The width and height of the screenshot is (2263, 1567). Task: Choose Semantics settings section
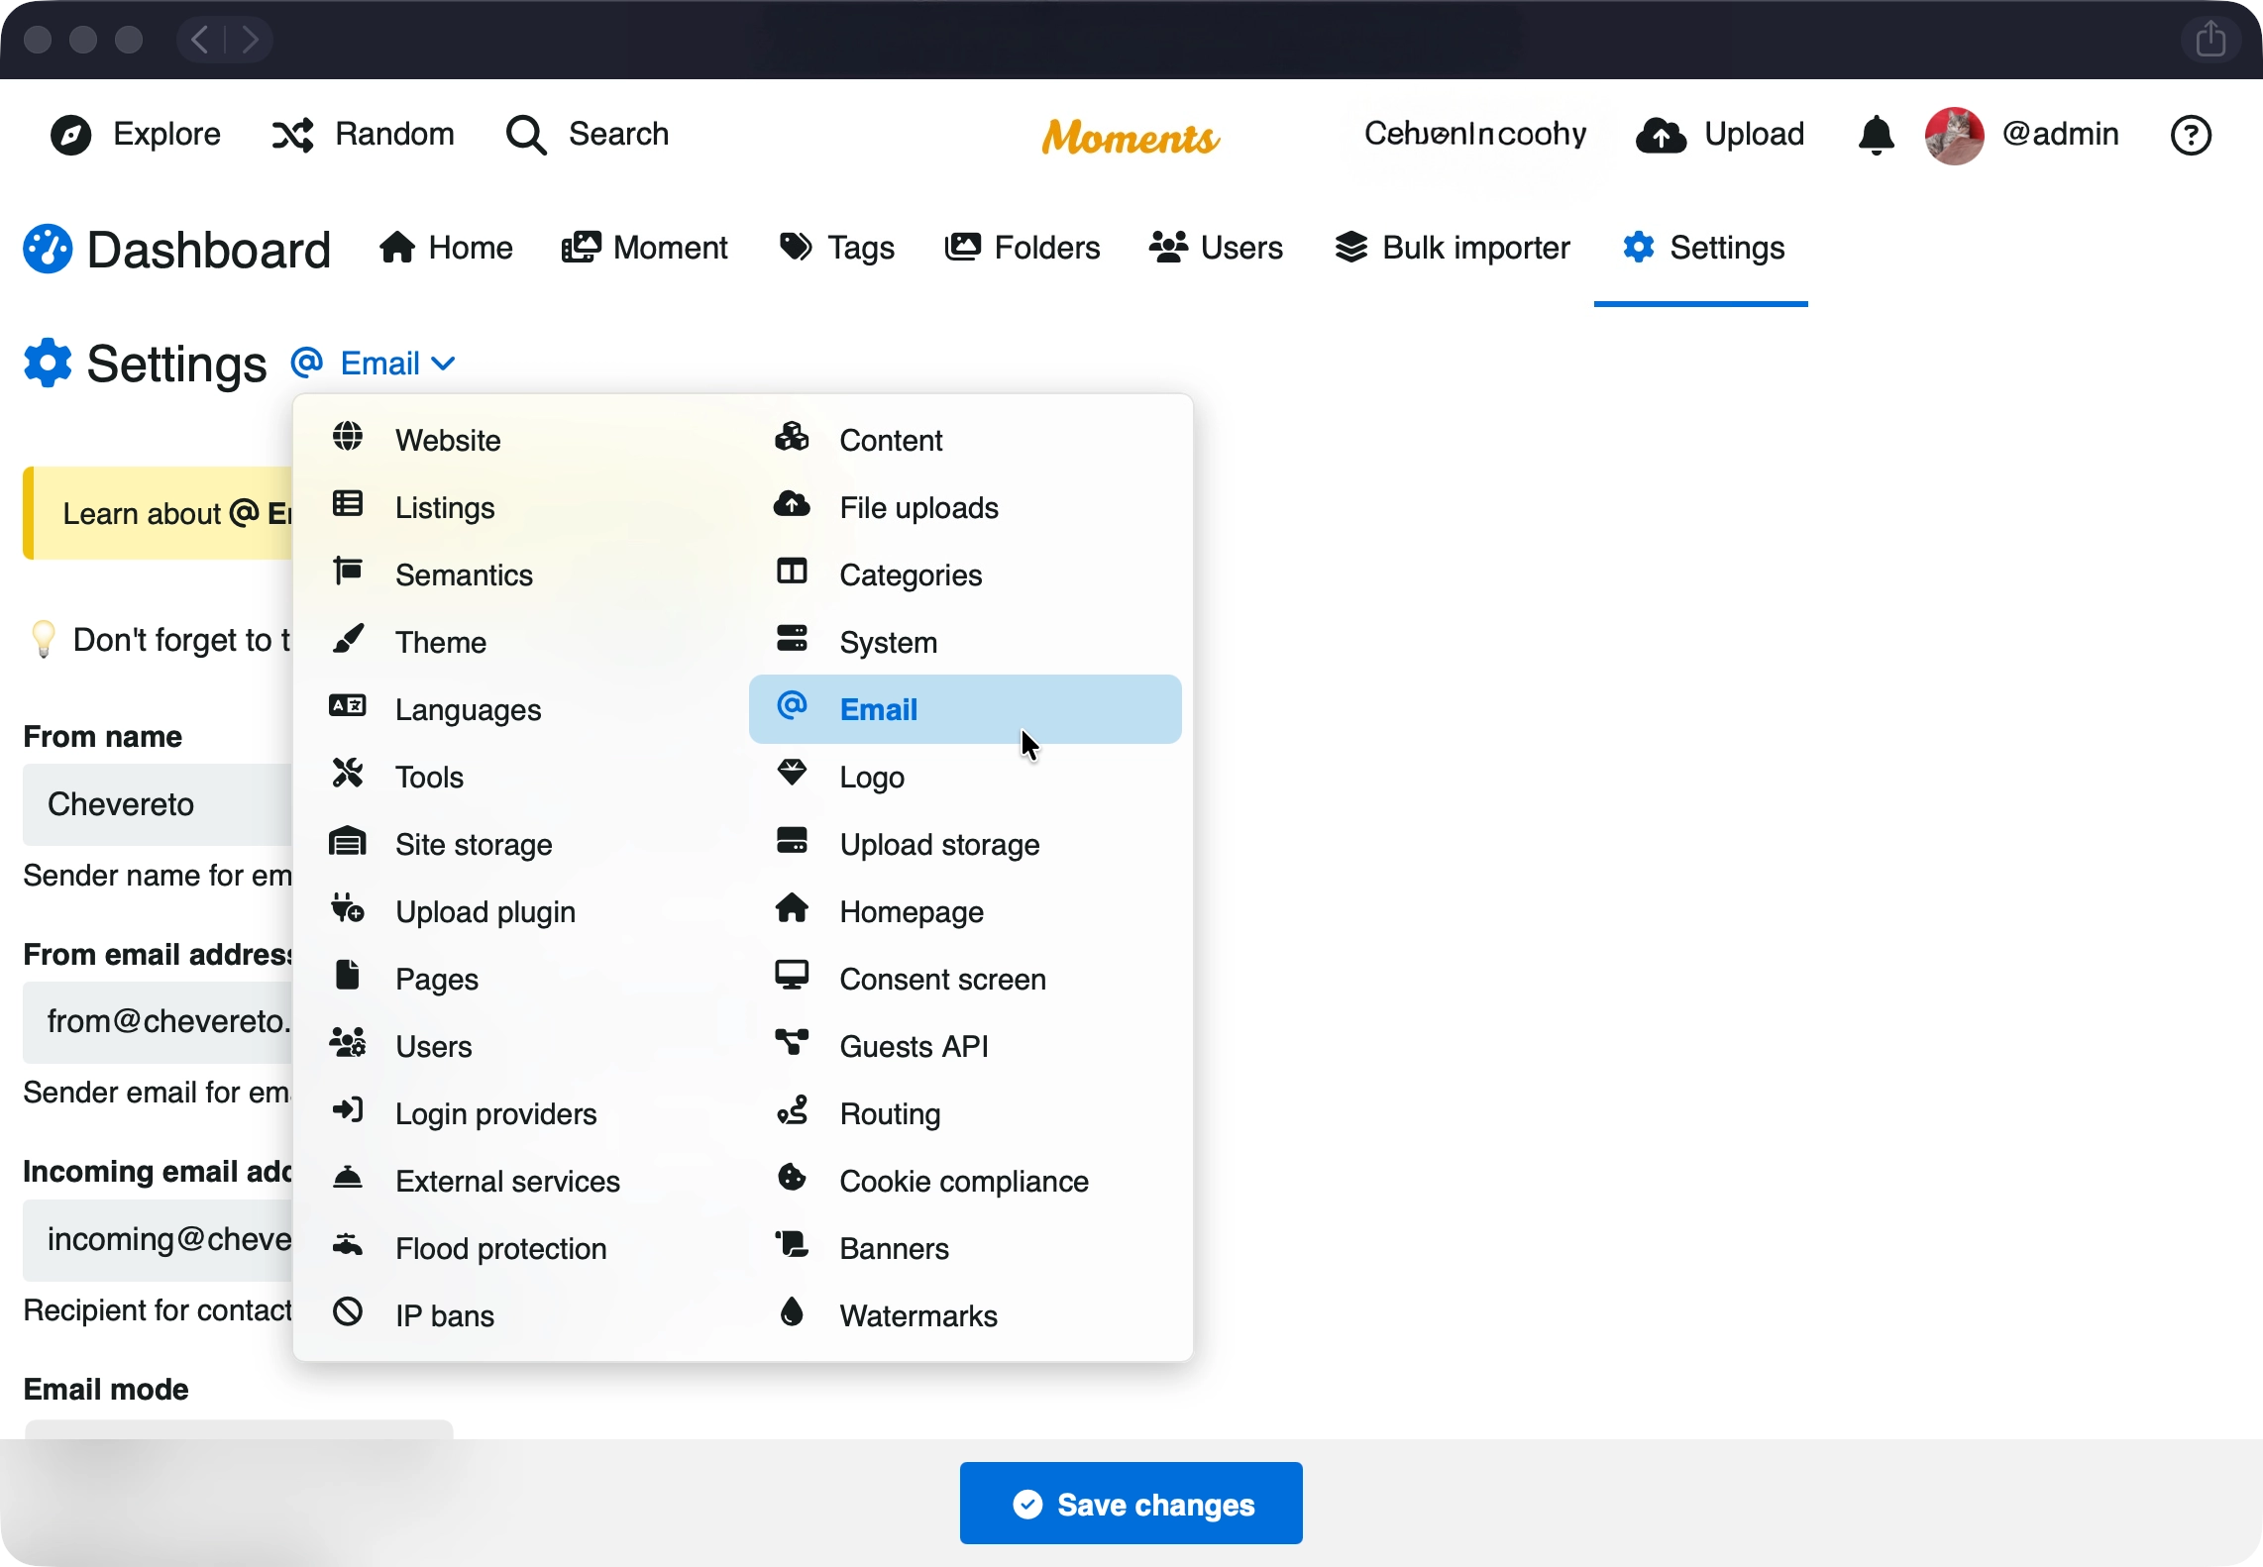tap(464, 575)
